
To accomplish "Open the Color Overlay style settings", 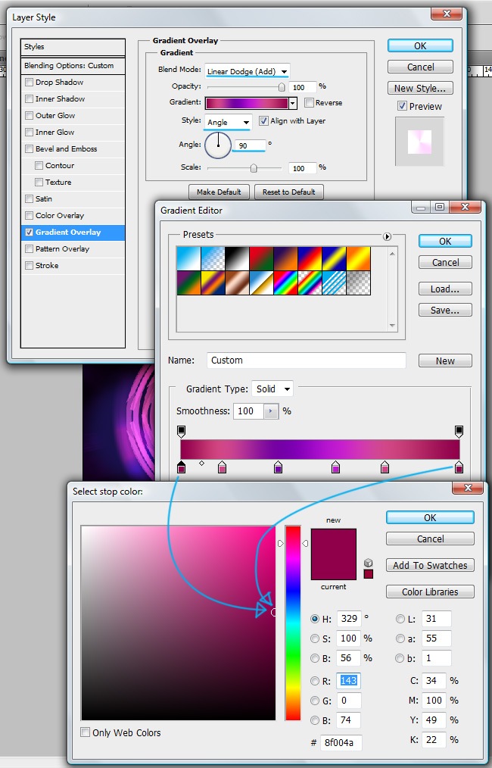I will (60, 216).
